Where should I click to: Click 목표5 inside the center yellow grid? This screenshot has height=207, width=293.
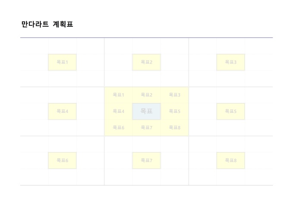[x=175, y=111]
